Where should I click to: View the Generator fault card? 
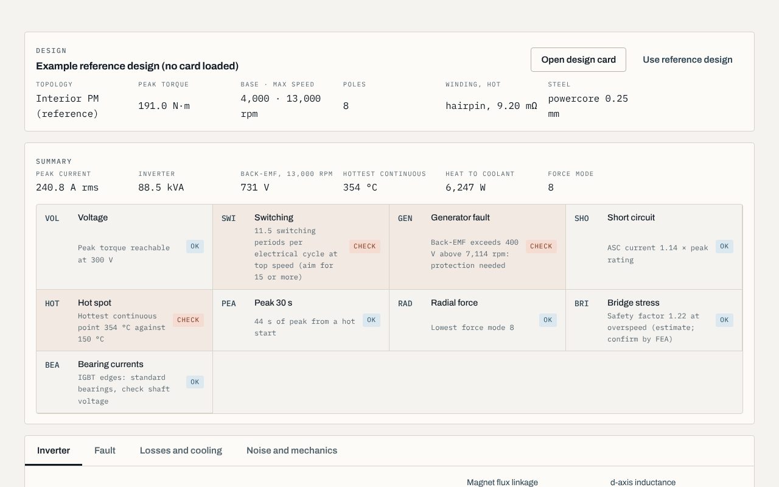pos(478,247)
